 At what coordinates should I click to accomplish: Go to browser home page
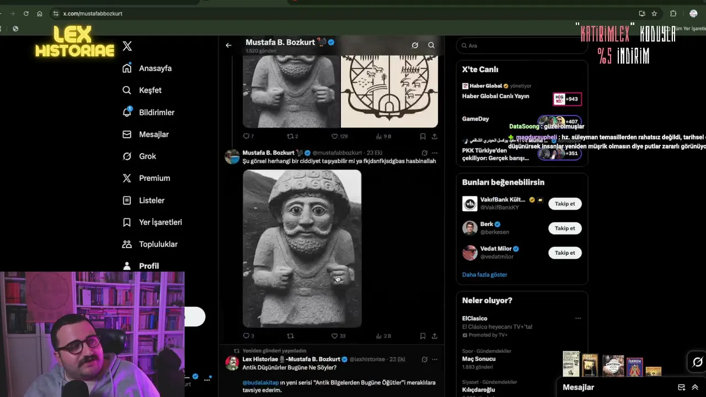(x=40, y=13)
